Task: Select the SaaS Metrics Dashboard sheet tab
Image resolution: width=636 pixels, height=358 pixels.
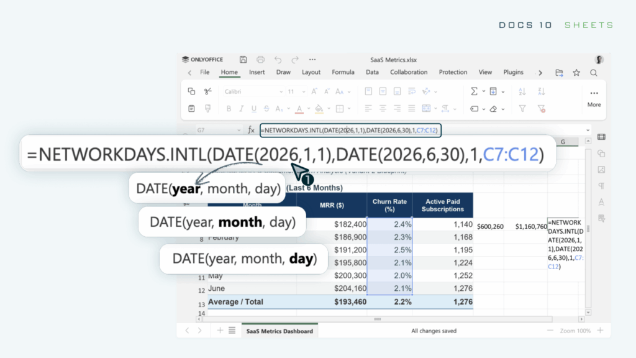Action: coord(279,331)
